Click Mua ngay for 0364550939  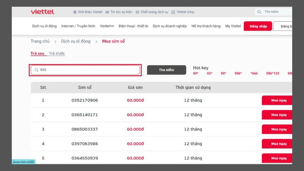pos(277,158)
